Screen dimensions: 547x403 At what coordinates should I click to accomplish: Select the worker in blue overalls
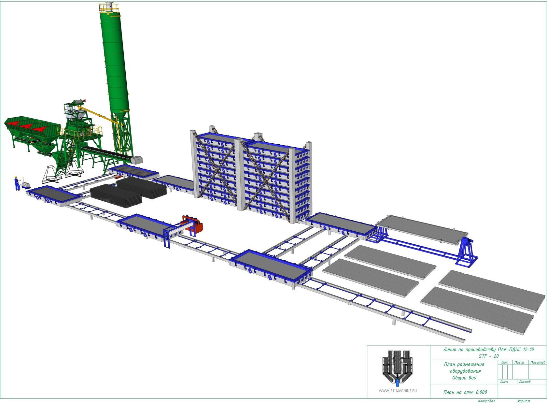click(16, 183)
